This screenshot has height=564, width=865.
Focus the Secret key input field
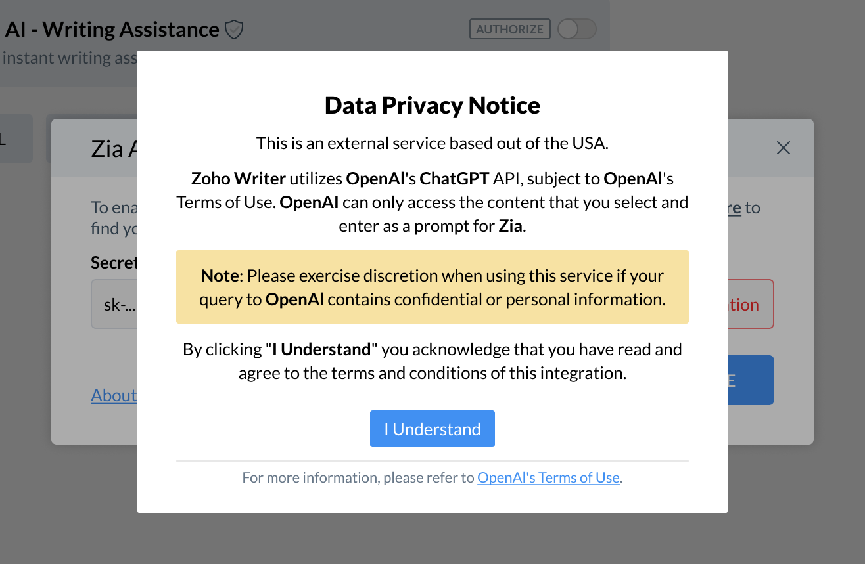[114, 305]
